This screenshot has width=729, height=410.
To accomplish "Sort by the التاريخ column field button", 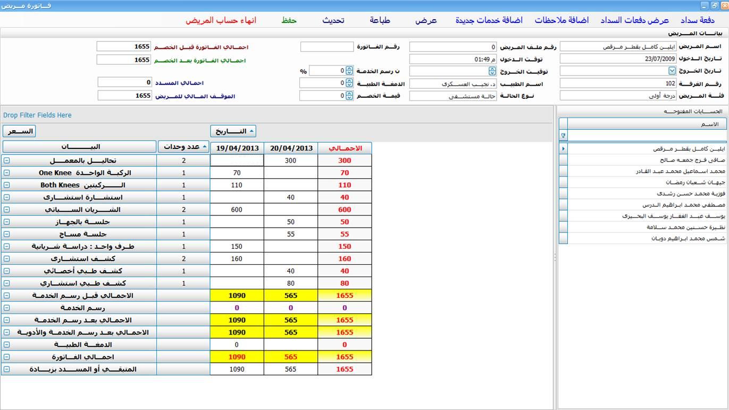I will coord(233,131).
